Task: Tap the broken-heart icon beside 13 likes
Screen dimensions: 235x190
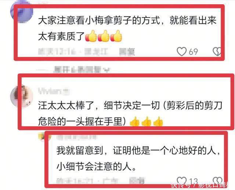Action: (x=218, y=180)
